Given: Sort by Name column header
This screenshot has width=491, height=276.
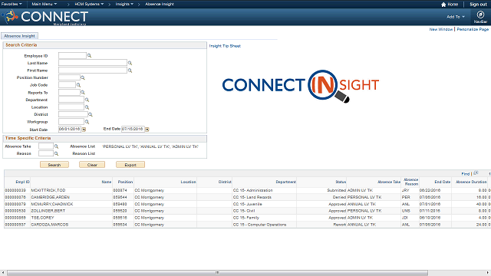Looking at the screenshot, I should tap(107, 182).
